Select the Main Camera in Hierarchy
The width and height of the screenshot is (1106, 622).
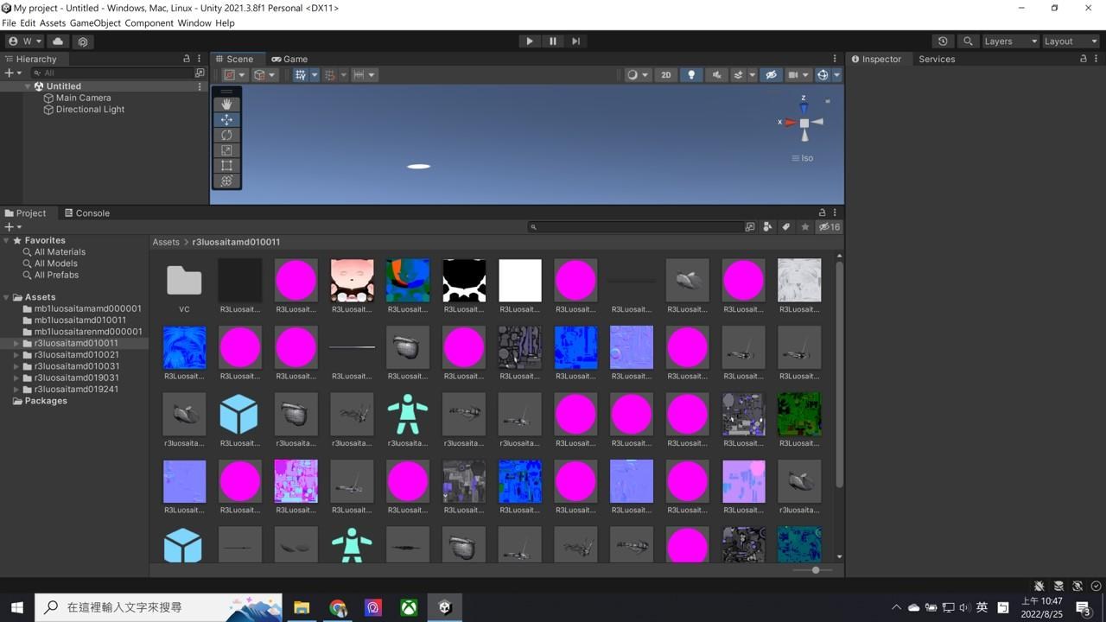point(83,98)
